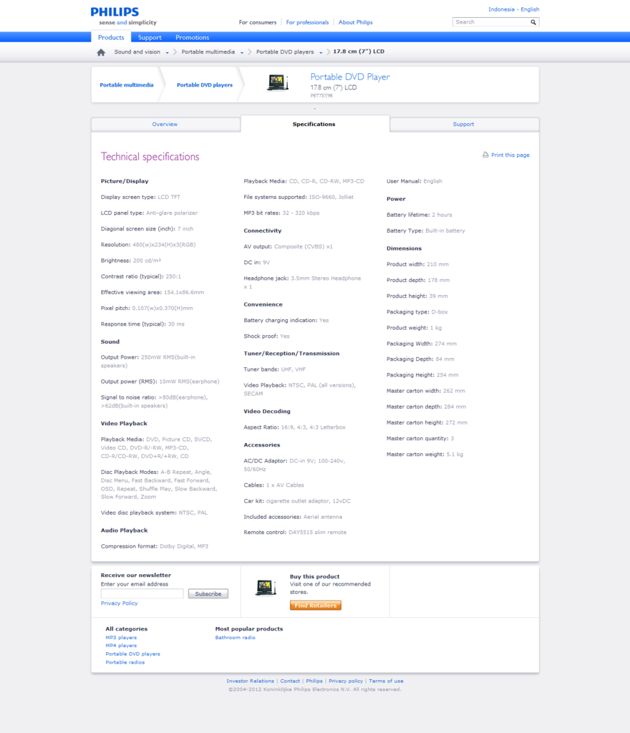Change the Indonesia - English locale
The width and height of the screenshot is (630, 733).
(513, 9)
